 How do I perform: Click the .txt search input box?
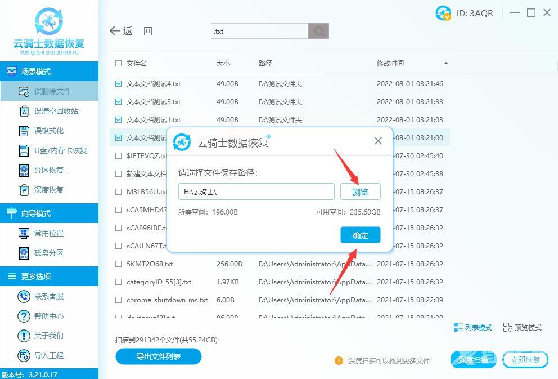coord(260,31)
